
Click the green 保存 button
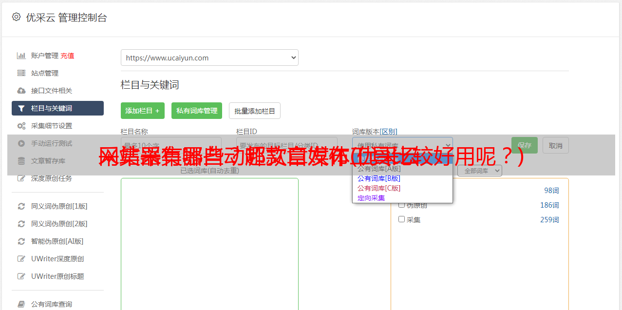tap(525, 145)
